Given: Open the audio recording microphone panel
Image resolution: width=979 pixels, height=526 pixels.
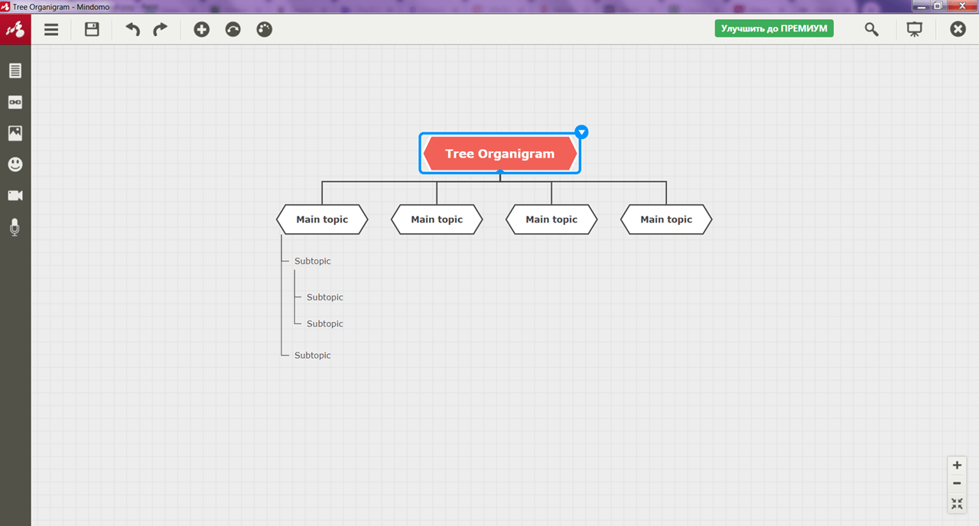Looking at the screenshot, I should [15, 227].
